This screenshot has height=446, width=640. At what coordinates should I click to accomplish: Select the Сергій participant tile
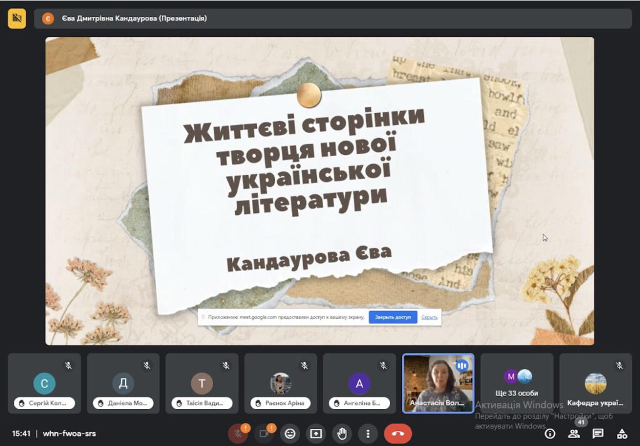(x=44, y=383)
